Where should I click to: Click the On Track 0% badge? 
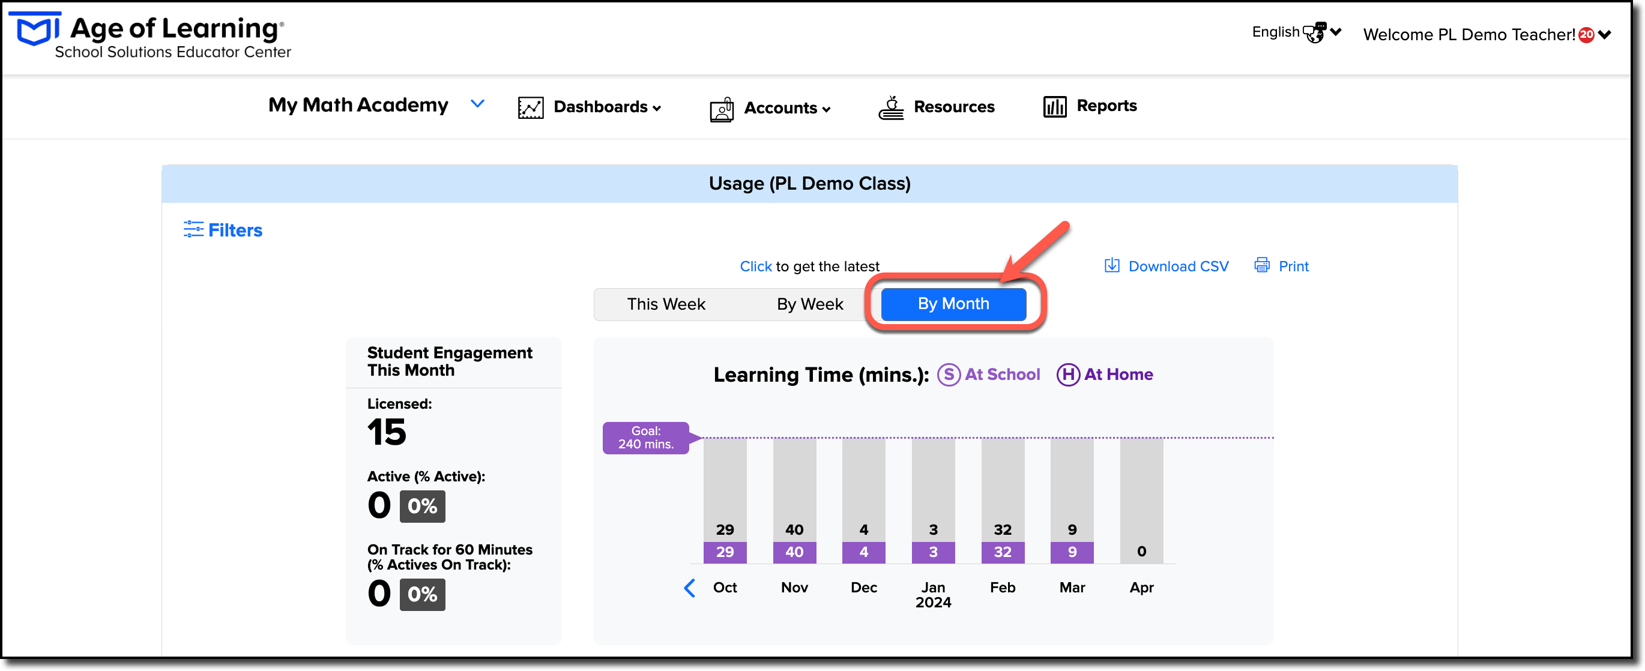(x=422, y=594)
